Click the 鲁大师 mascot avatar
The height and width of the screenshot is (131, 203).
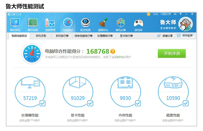(185, 24)
